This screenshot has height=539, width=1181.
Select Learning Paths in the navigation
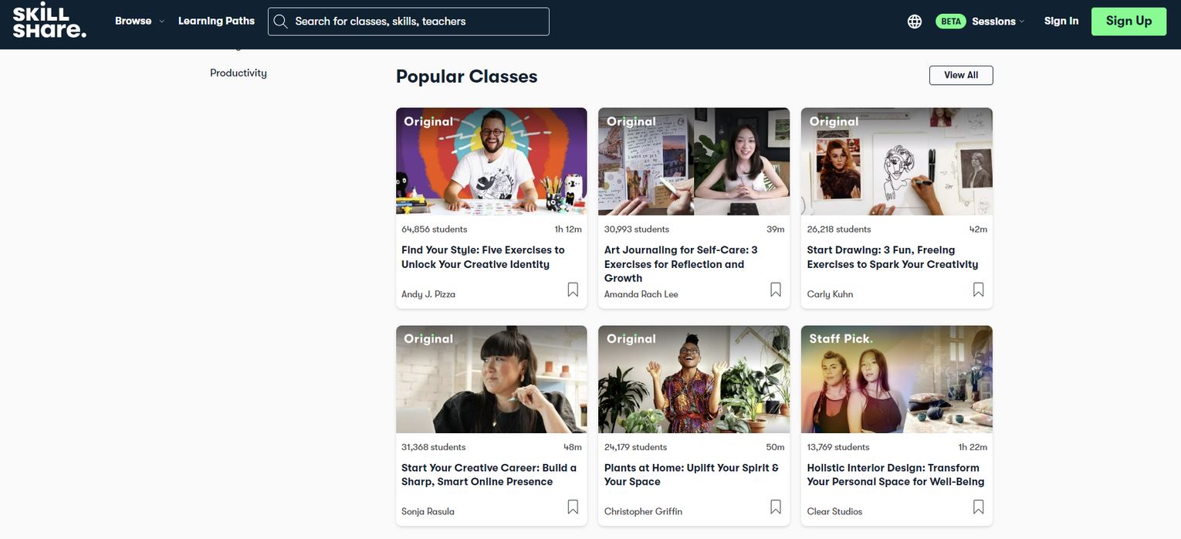coord(216,21)
